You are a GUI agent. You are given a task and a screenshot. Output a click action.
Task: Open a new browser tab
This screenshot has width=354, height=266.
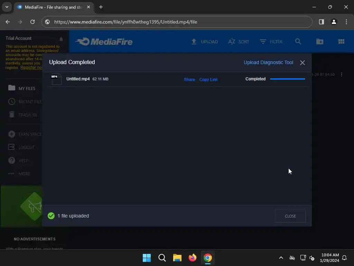[x=101, y=7]
